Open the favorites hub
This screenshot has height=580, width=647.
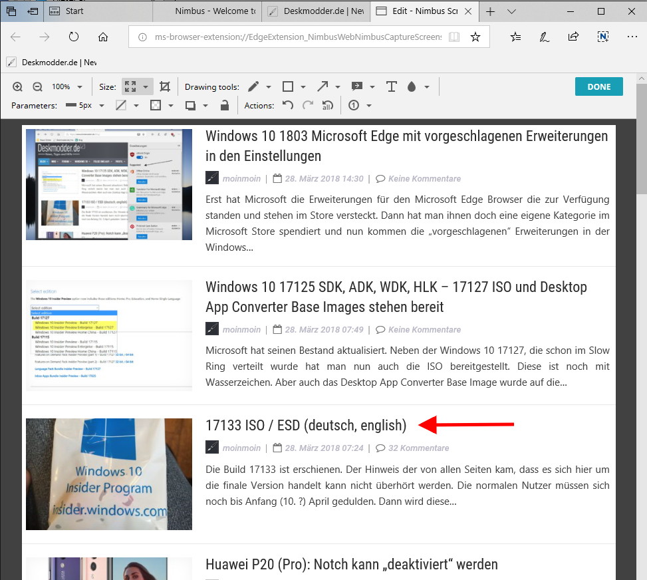[515, 37]
